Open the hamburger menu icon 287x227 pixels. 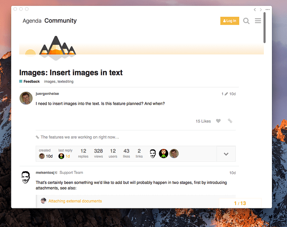pyautogui.click(x=258, y=20)
